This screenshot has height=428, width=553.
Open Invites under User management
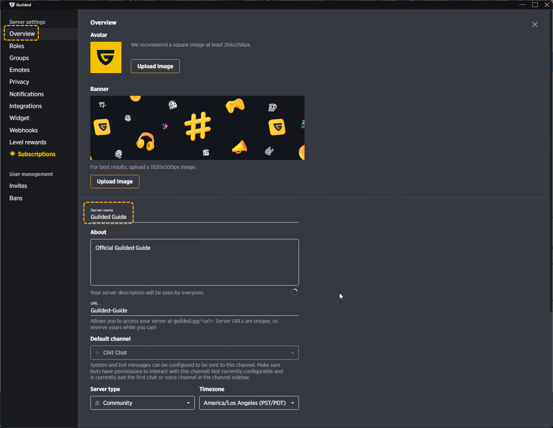(x=18, y=186)
